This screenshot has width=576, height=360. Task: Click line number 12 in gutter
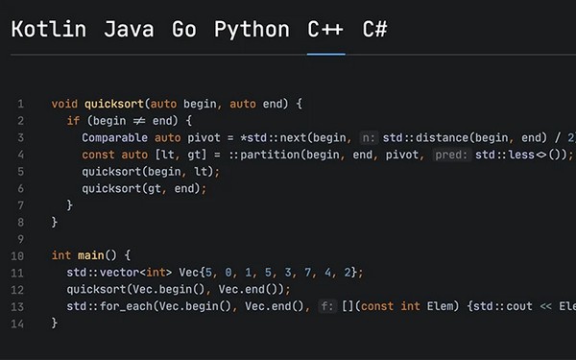17,290
